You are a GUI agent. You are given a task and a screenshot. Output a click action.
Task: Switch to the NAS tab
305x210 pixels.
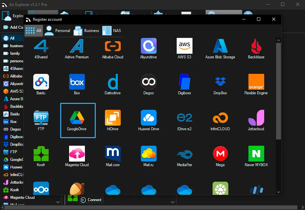(112, 31)
